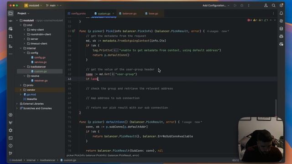292x164 pixels.
Task: Run the current configuration
Action: 235,5
